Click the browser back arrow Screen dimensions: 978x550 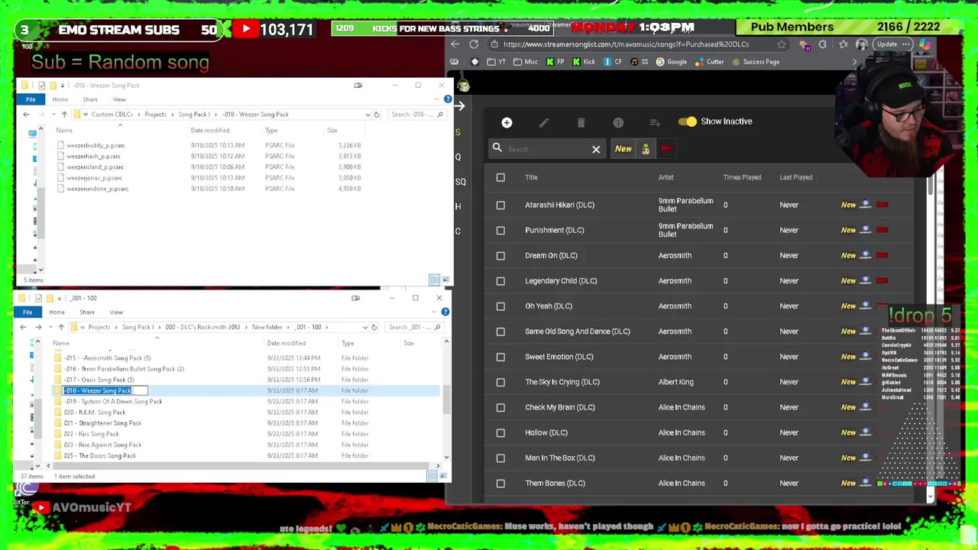coord(455,44)
